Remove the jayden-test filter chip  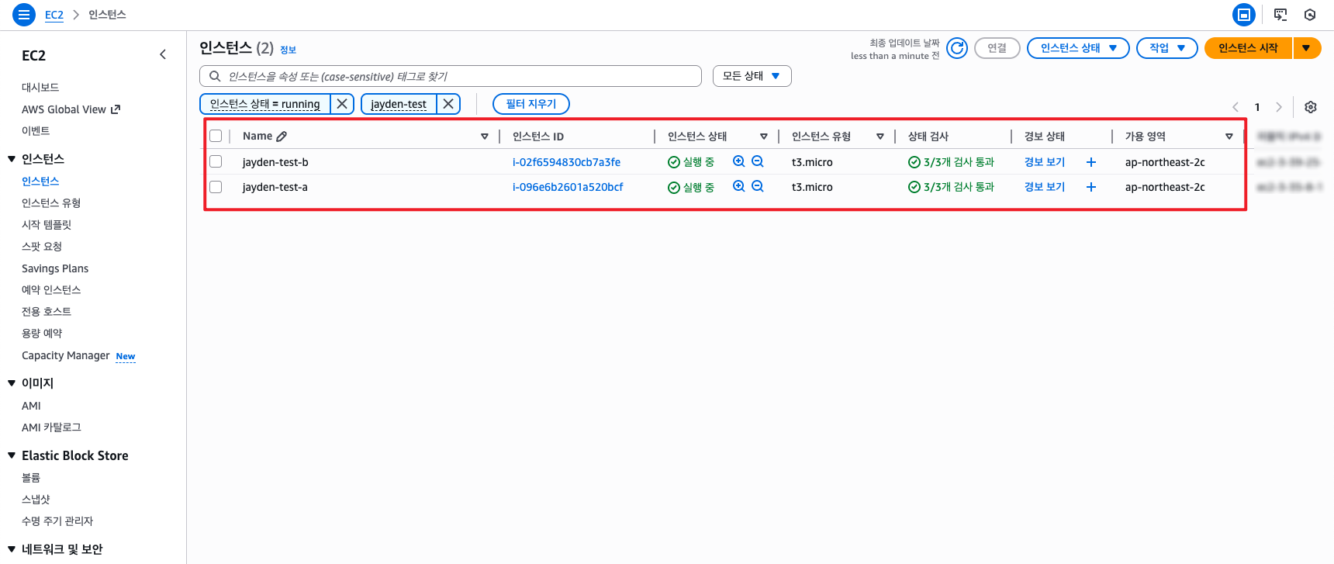448,104
